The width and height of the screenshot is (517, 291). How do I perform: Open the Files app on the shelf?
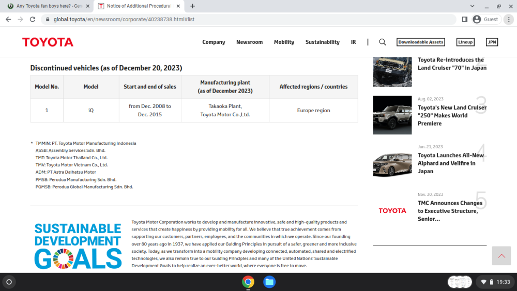(x=269, y=282)
